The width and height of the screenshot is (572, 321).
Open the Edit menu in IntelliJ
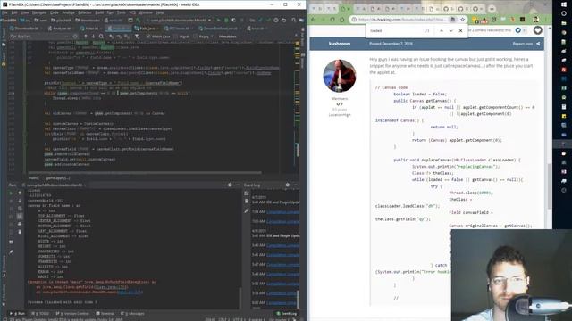click(x=14, y=12)
